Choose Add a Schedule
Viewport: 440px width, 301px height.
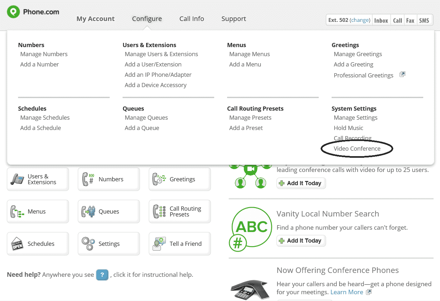(41, 128)
